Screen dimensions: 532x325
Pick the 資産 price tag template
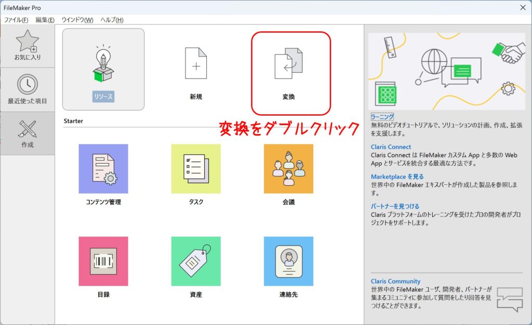(196, 261)
